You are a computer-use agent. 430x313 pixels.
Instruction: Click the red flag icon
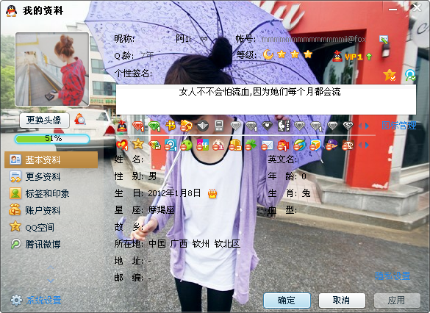(283, 145)
